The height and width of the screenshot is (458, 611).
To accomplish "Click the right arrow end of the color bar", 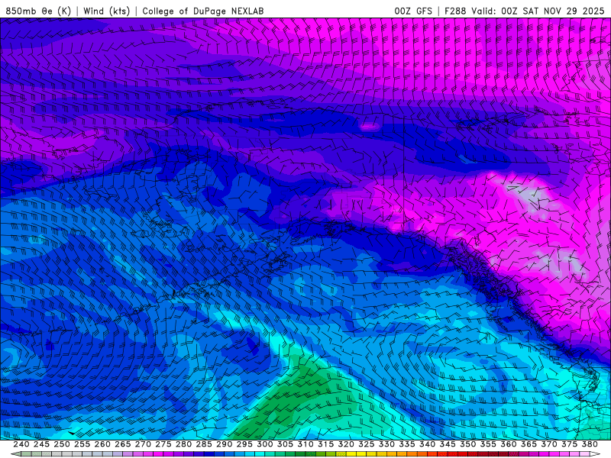I will pos(595,454).
